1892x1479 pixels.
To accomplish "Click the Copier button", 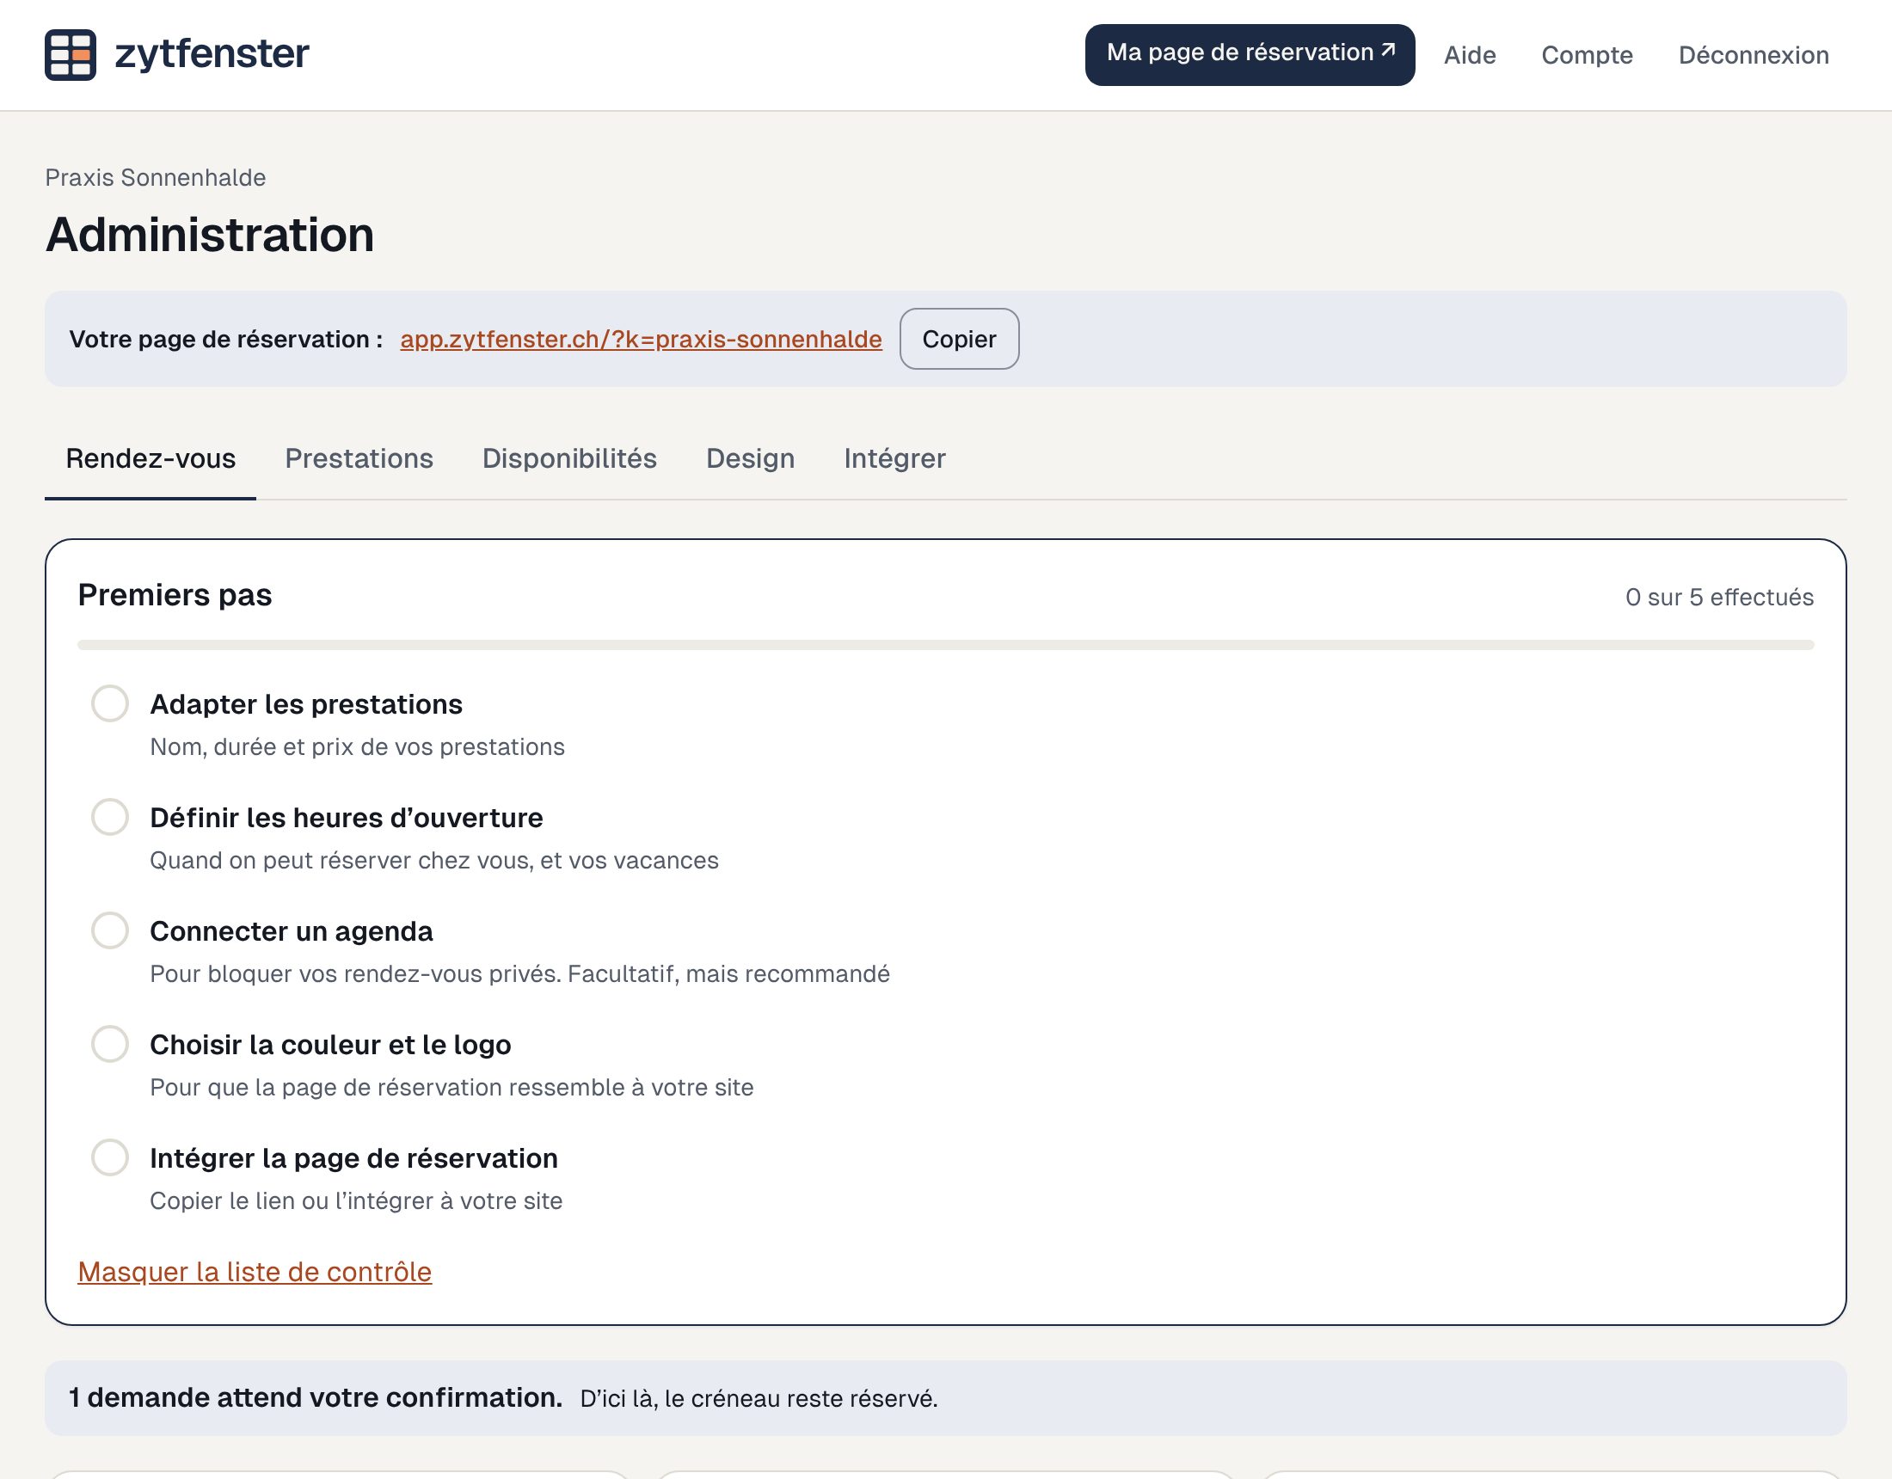I will [959, 339].
